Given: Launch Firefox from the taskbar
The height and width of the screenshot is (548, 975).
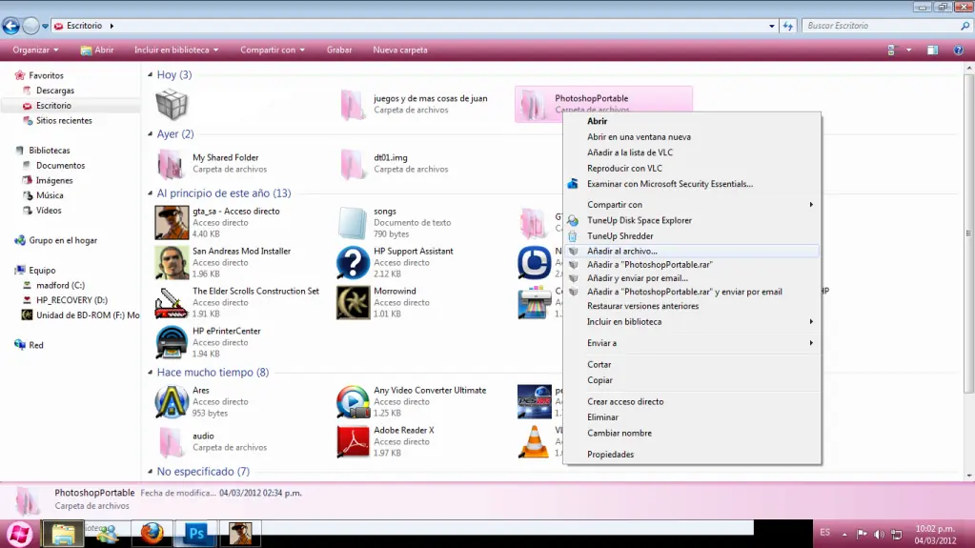Looking at the screenshot, I should (152, 533).
